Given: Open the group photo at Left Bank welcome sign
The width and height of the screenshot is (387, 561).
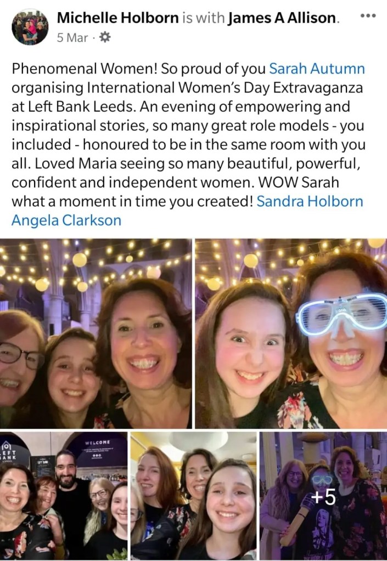Looking at the screenshot, I should pos(64,496).
